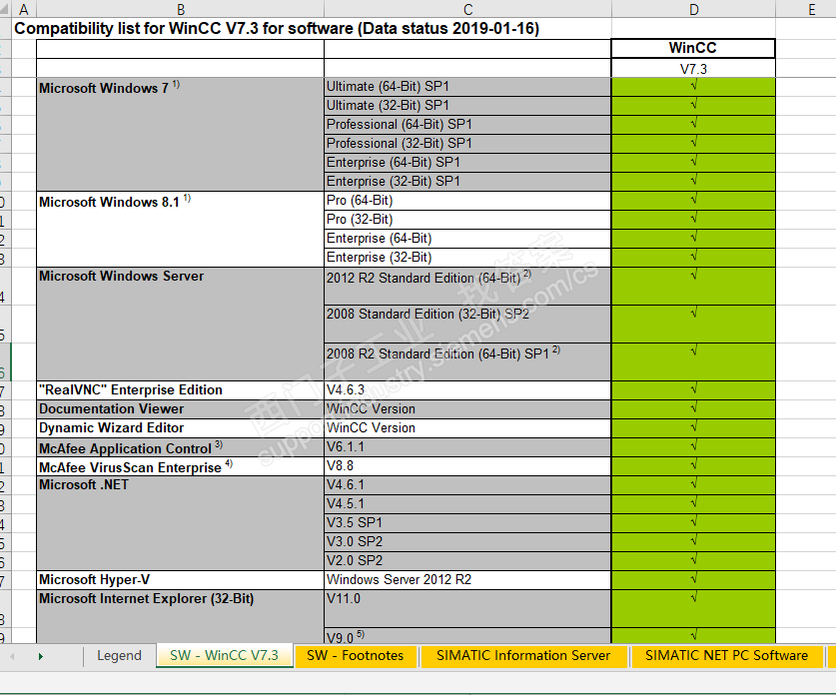The image size is (836, 695).
Task: Select column D header
Action: coord(693,9)
